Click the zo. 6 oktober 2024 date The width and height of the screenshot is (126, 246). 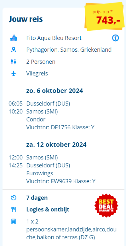54,91
